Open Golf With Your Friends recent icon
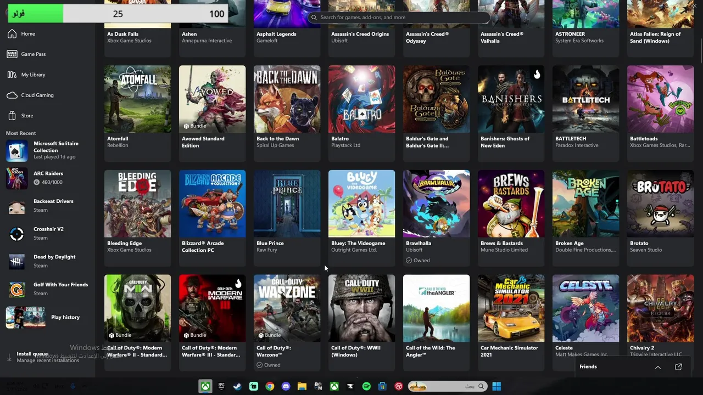This screenshot has height=395, width=703. pyautogui.click(x=16, y=290)
